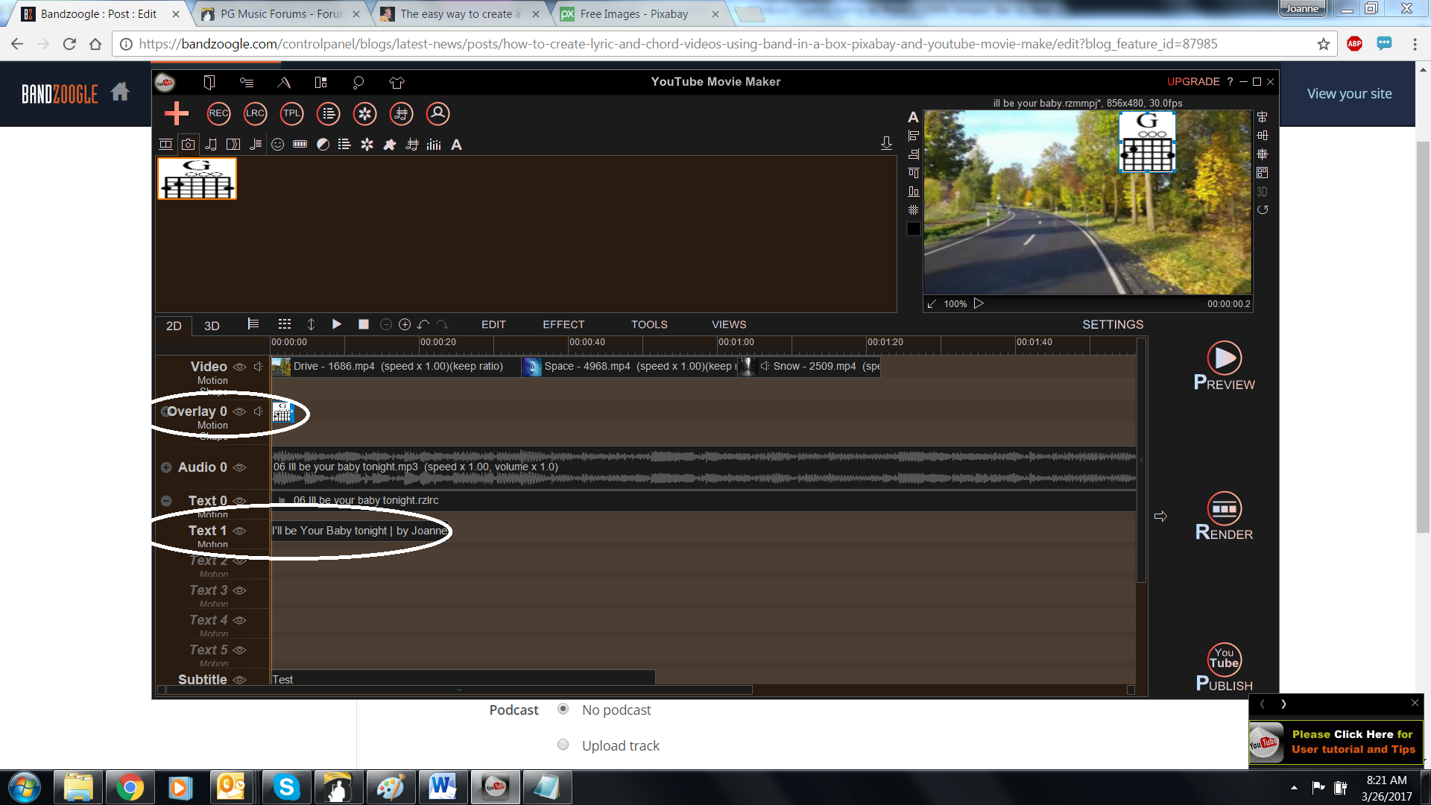Open the red circled flower effects icon
This screenshot has height=805, width=1431.
pos(364,114)
